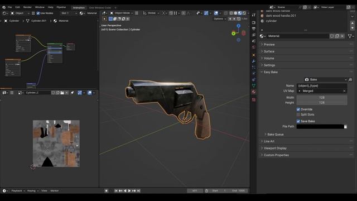Open the Help menu
The height and width of the screenshot is (201, 357).
point(51,7)
